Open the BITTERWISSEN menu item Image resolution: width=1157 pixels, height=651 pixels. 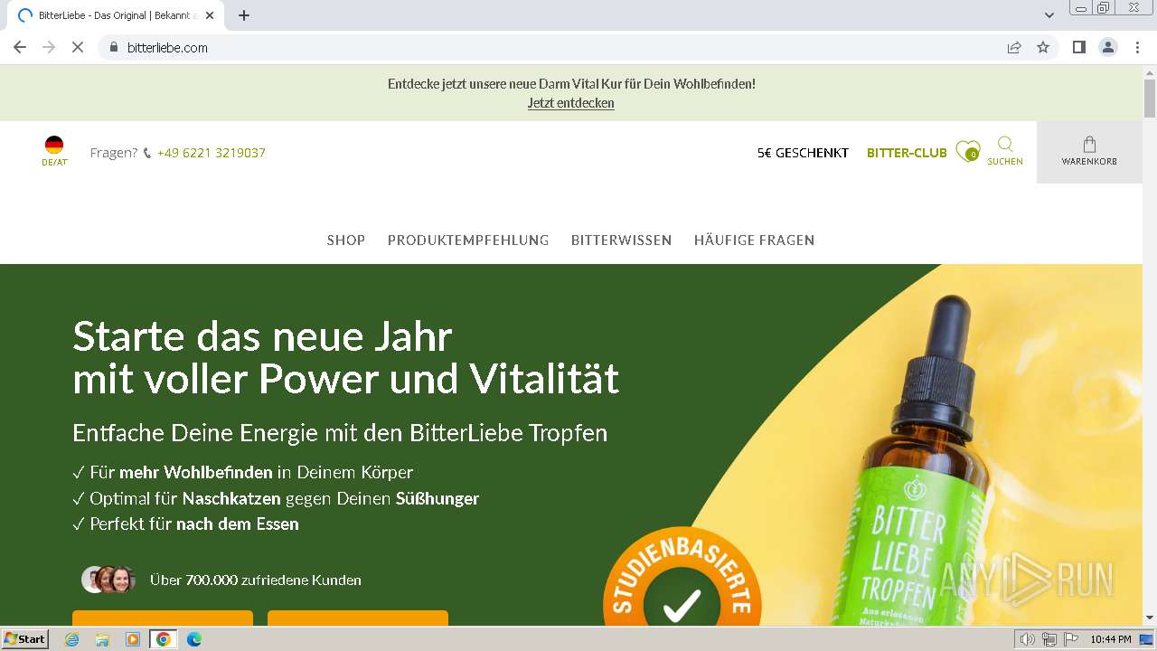point(621,240)
